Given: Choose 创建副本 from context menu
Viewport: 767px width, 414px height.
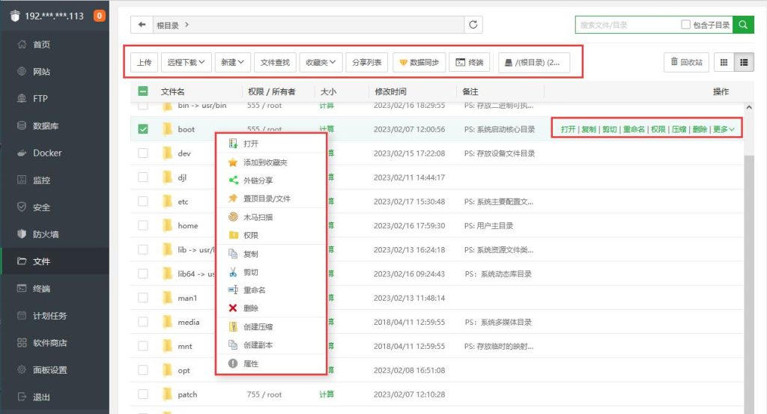Looking at the screenshot, I should (271, 344).
